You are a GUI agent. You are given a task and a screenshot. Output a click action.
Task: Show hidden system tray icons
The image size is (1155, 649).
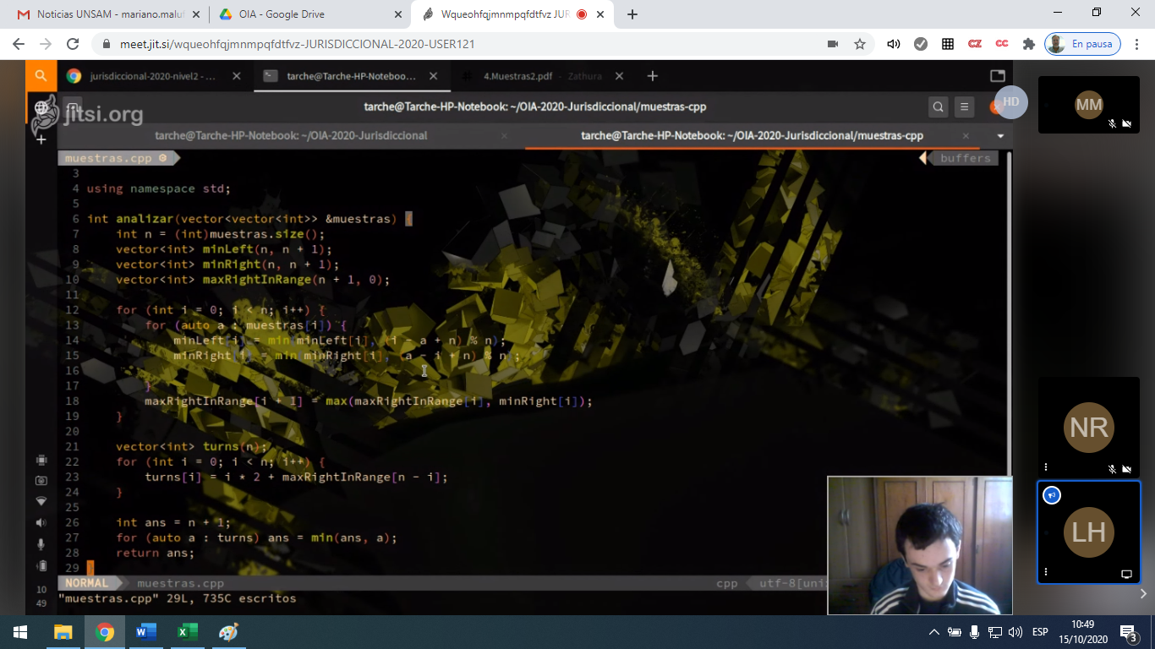point(934,632)
